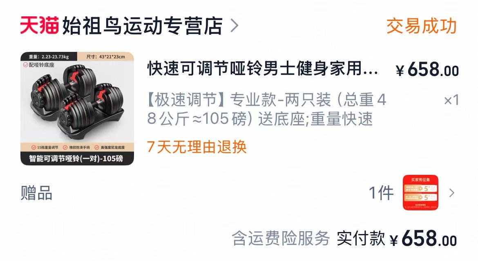Tap the 15档重量调节 check icon
478x261 pixels.
point(34,147)
